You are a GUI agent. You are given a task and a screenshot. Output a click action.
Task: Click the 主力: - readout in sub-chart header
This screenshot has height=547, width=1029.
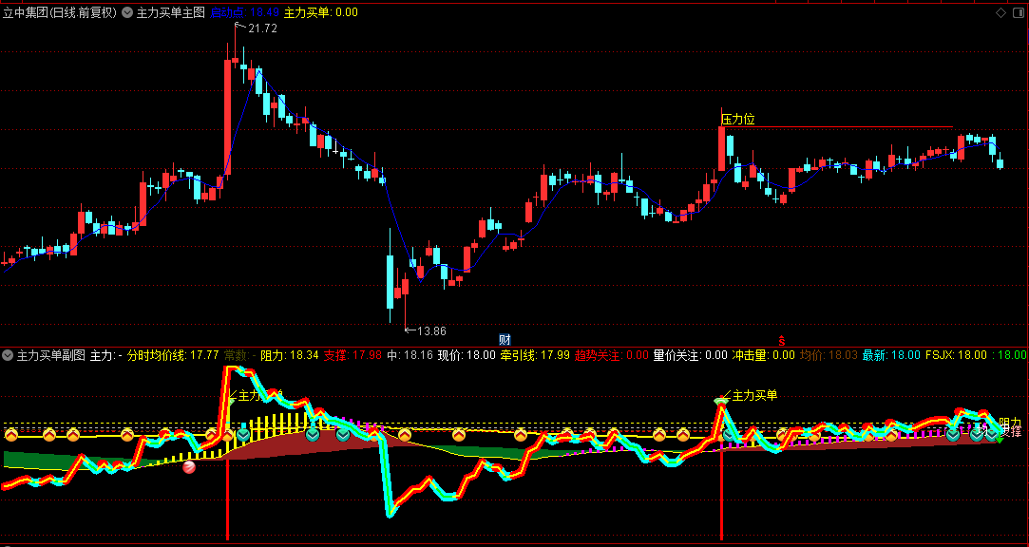click(x=106, y=355)
